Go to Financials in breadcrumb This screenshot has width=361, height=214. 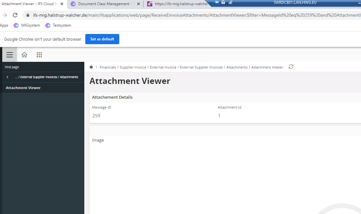click(108, 67)
